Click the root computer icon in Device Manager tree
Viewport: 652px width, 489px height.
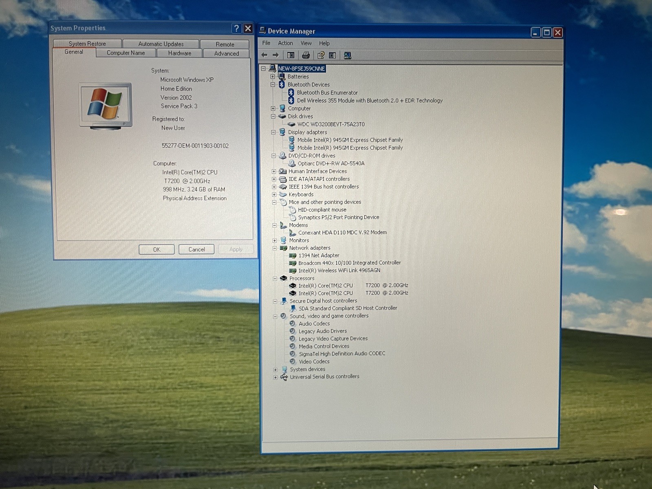tap(272, 68)
